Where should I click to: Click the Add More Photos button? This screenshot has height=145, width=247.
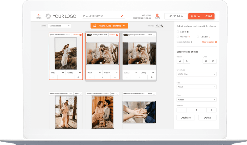coord(109,26)
